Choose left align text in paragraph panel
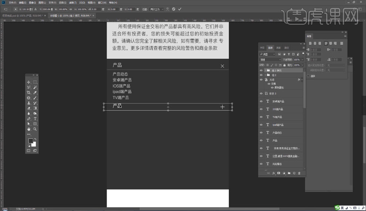This screenshot has width=366, height=211. click(x=310, y=43)
